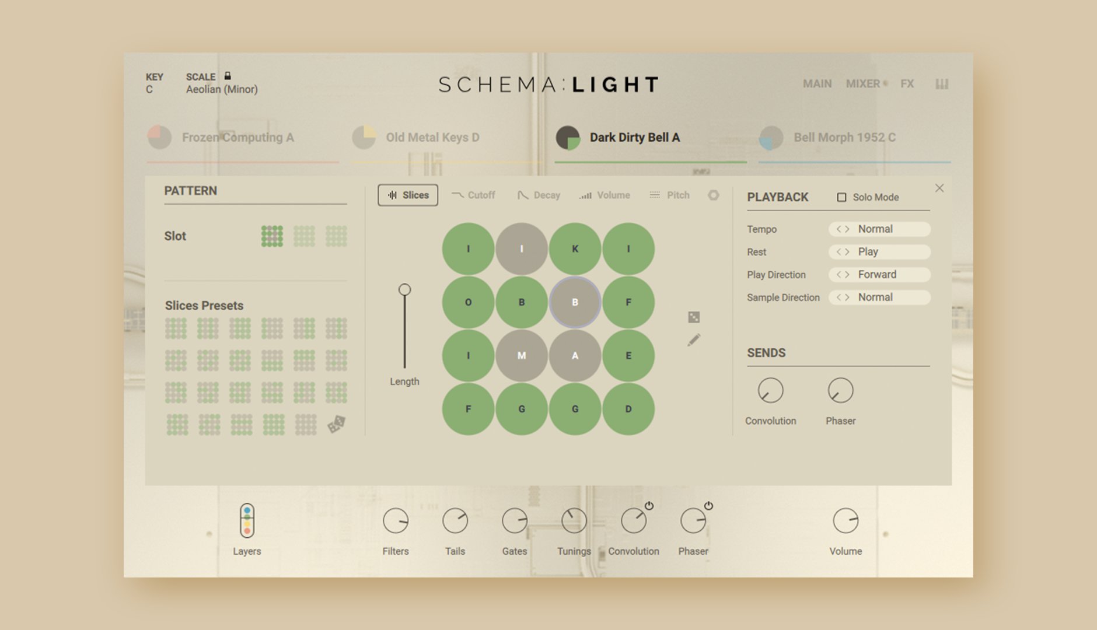1097x630 pixels.
Task: Select the Dark Dirty Bell A pie icon
Action: point(567,138)
